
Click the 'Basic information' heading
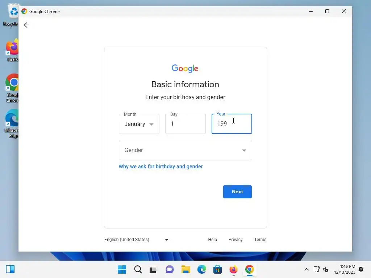[x=185, y=84]
